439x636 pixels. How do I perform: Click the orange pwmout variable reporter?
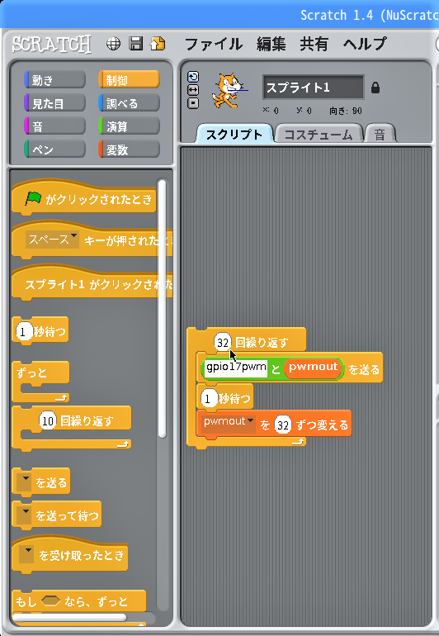(313, 368)
